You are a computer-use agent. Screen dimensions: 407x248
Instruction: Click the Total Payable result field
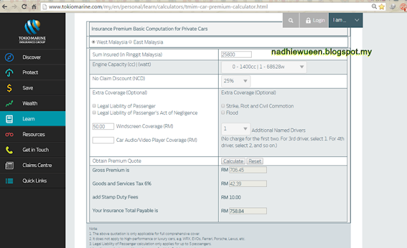coord(248,211)
